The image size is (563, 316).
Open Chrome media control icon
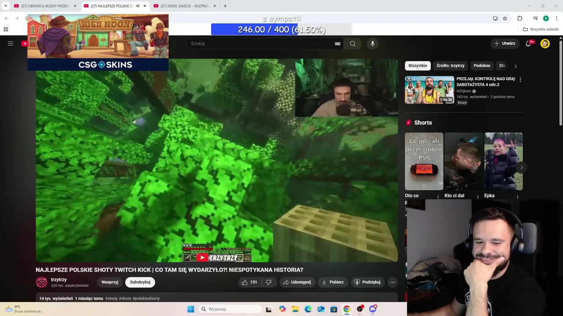click(x=535, y=18)
